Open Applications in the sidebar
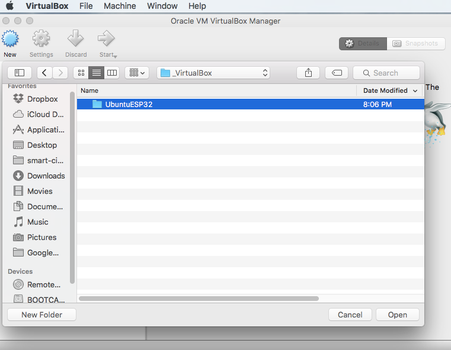 (x=39, y=129)
